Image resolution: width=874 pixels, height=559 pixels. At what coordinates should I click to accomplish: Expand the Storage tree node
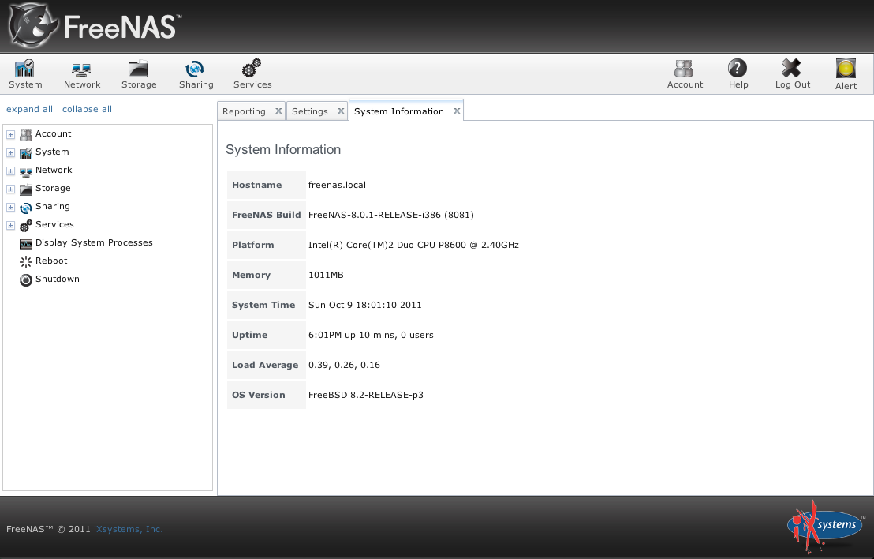[x=10, y=189]
